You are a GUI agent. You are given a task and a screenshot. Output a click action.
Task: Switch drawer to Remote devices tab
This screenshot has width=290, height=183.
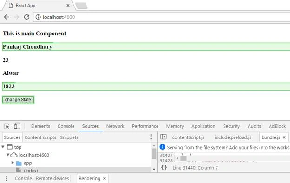coord(53,178)
